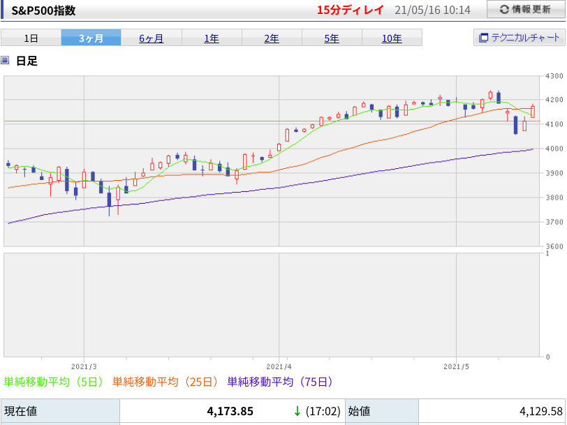Screen dimensions: 567x425
Task: Click the 始値 header cell
Action: 382,411
